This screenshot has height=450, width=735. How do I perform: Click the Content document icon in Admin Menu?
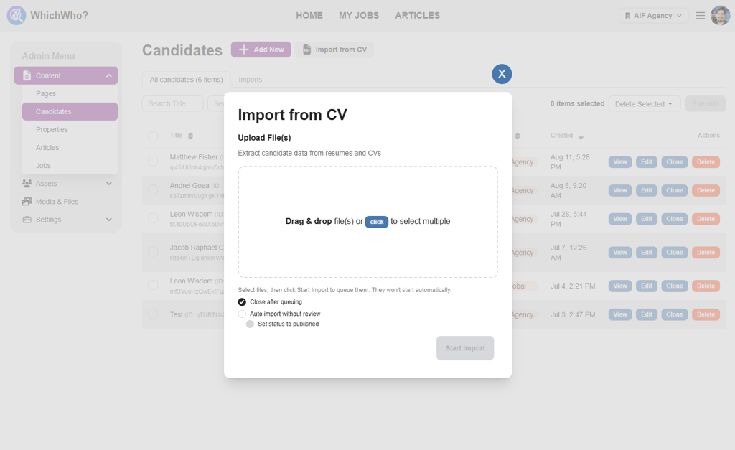[27, 75]
